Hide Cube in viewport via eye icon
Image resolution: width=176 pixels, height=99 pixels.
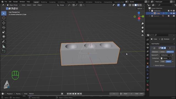tap(171, 13)
